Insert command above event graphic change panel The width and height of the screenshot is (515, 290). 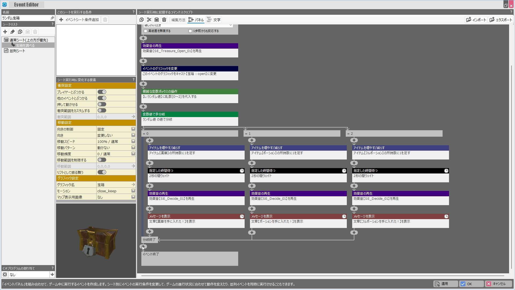(x=143, y=61)
